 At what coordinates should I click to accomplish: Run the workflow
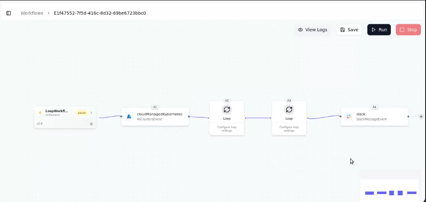coord(379,30)
